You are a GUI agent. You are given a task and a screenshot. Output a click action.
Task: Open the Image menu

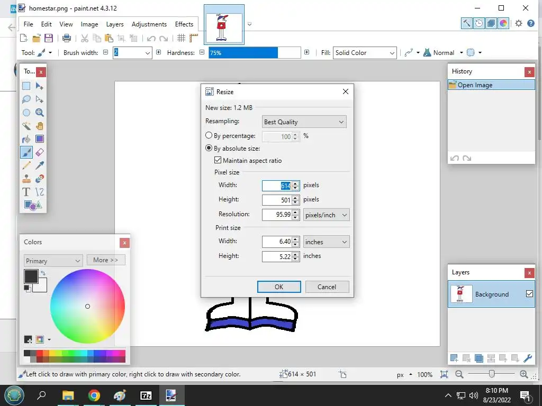(x=89, y=24)
